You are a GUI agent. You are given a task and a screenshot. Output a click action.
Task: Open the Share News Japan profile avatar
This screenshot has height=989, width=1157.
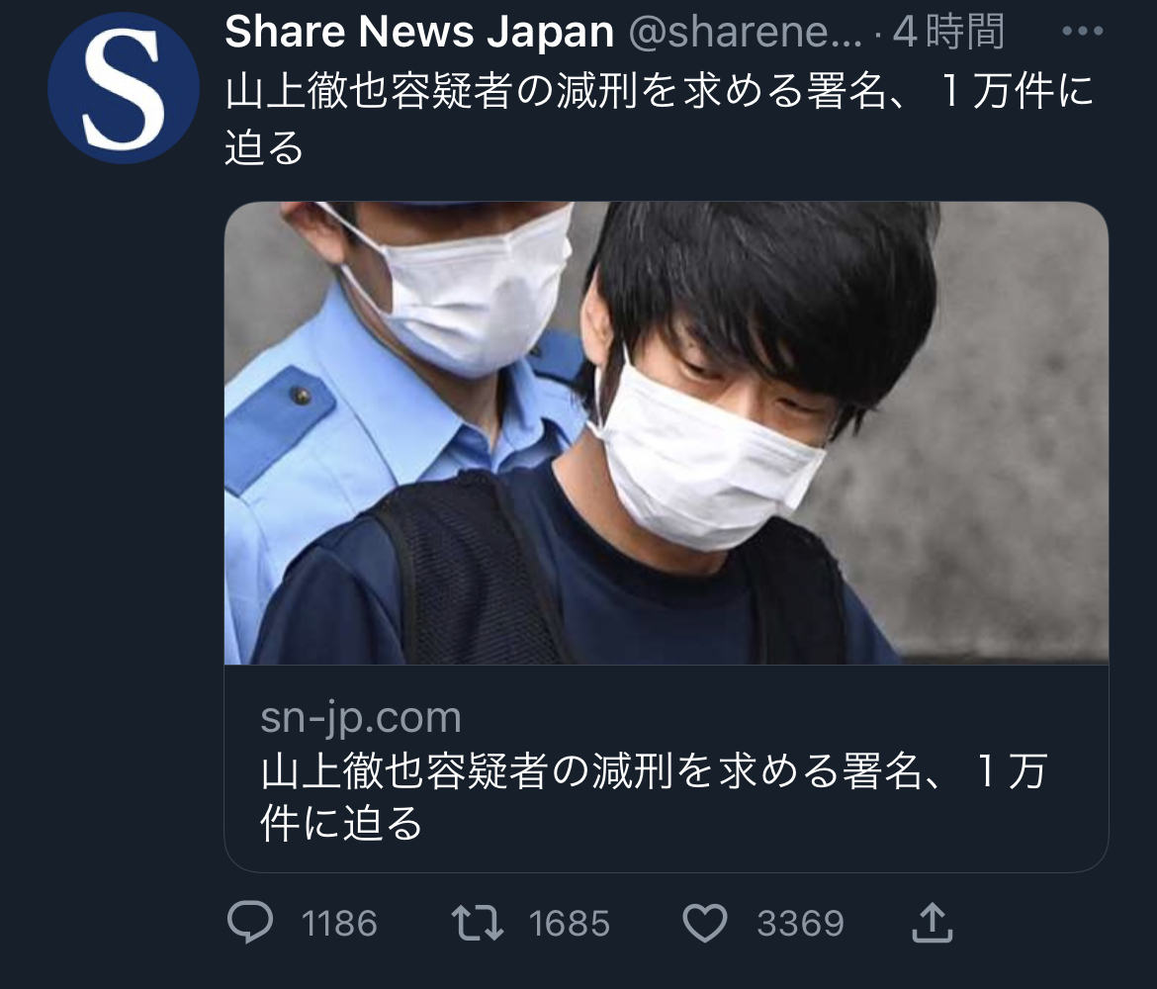(x=124, y=88)
